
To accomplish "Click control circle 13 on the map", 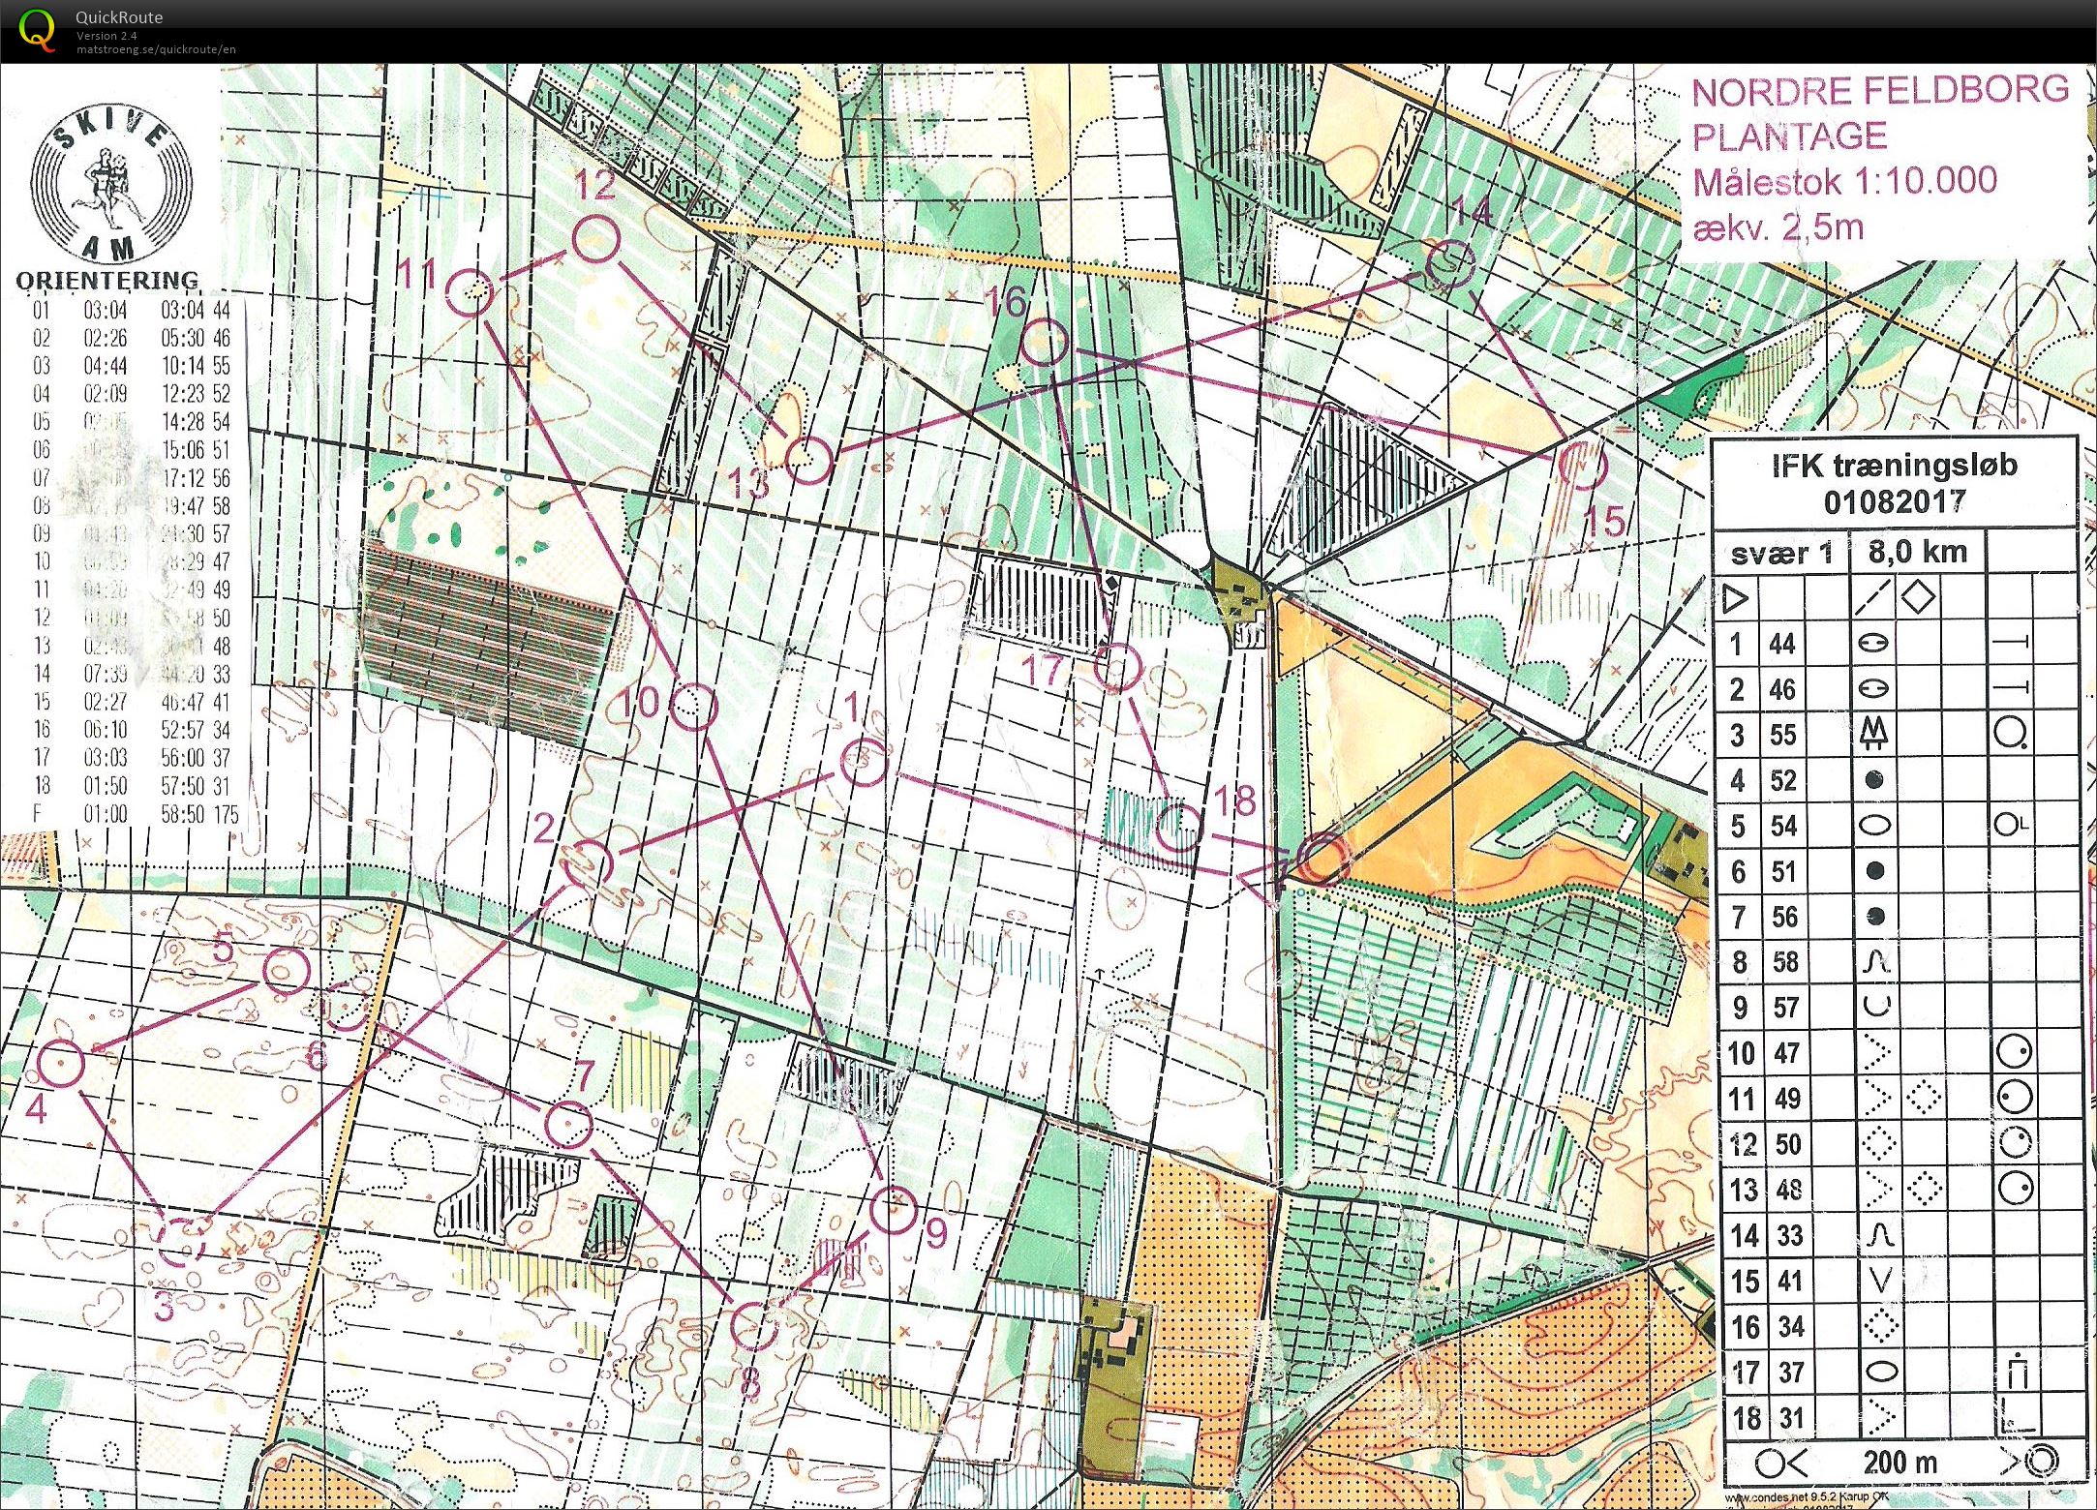I will click(x=808, y=460).
